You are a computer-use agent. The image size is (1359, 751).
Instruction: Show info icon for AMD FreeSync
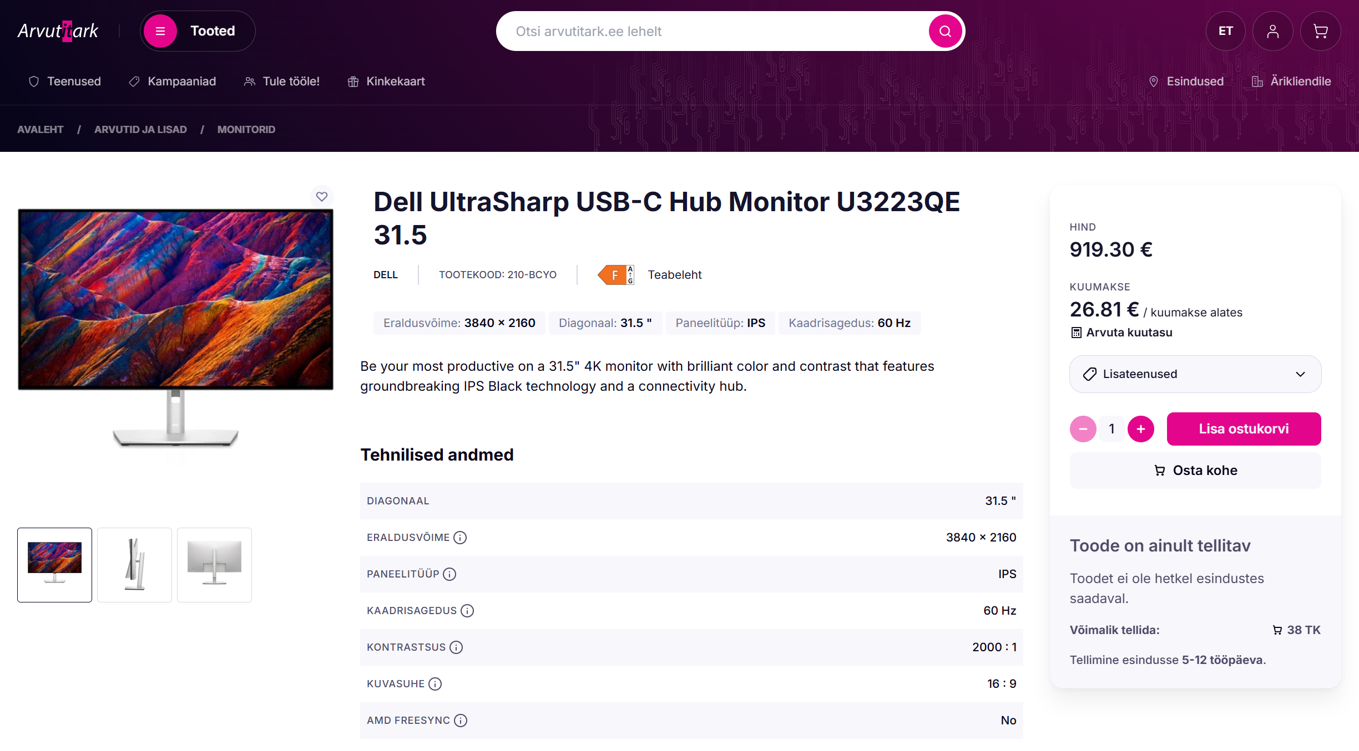pyautogui.click(x=461, y=721)
